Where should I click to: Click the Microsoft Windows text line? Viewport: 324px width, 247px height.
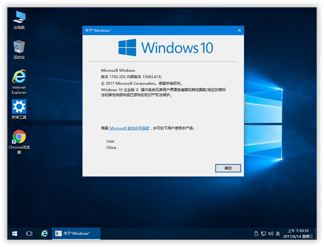click(118, 70)
